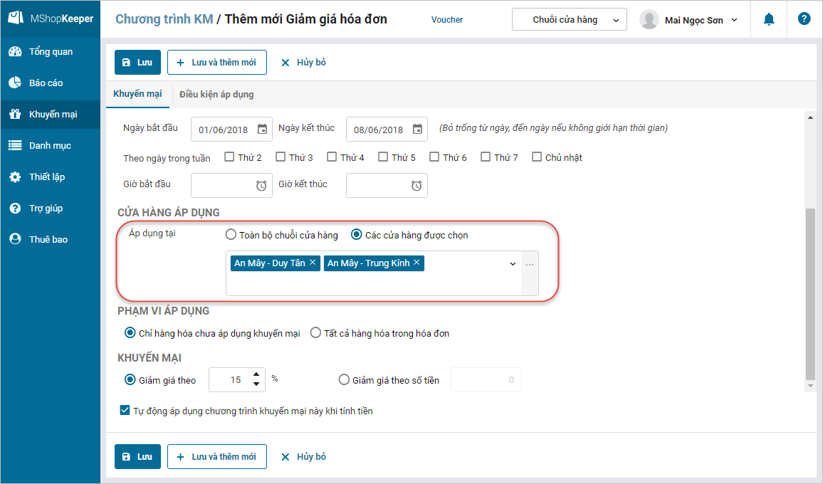
Task: Click the notification bell icon
Action: 769,20
